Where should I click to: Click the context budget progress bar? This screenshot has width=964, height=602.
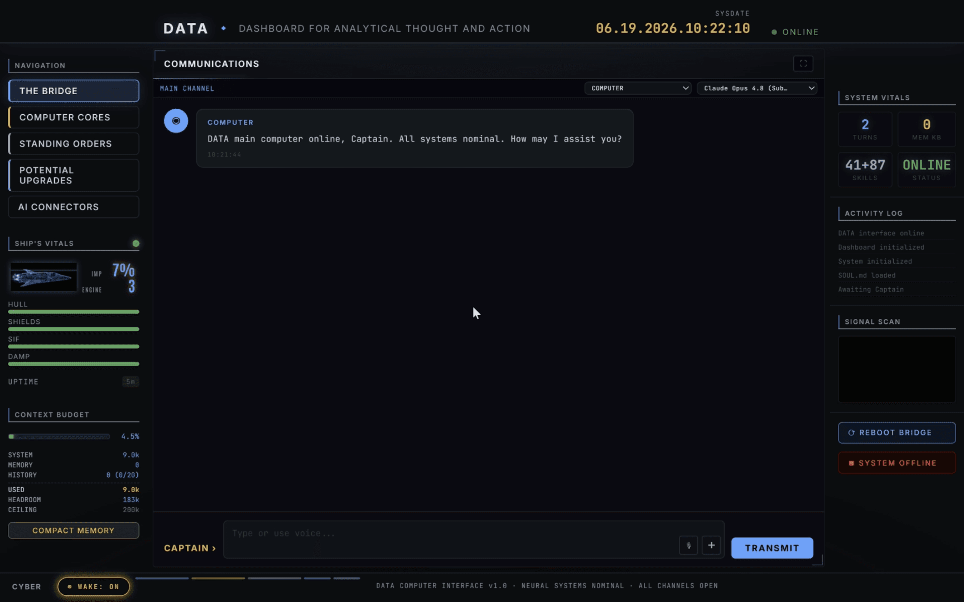coord(59,436)
